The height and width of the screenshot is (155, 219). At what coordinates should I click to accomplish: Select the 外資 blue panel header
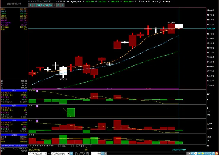pyautogui.click(x=14, y=91)
